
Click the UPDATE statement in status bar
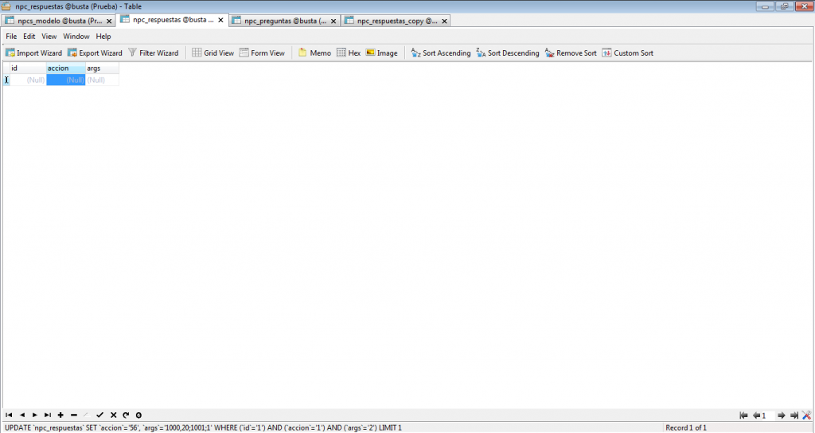click(x=203, y=427)
